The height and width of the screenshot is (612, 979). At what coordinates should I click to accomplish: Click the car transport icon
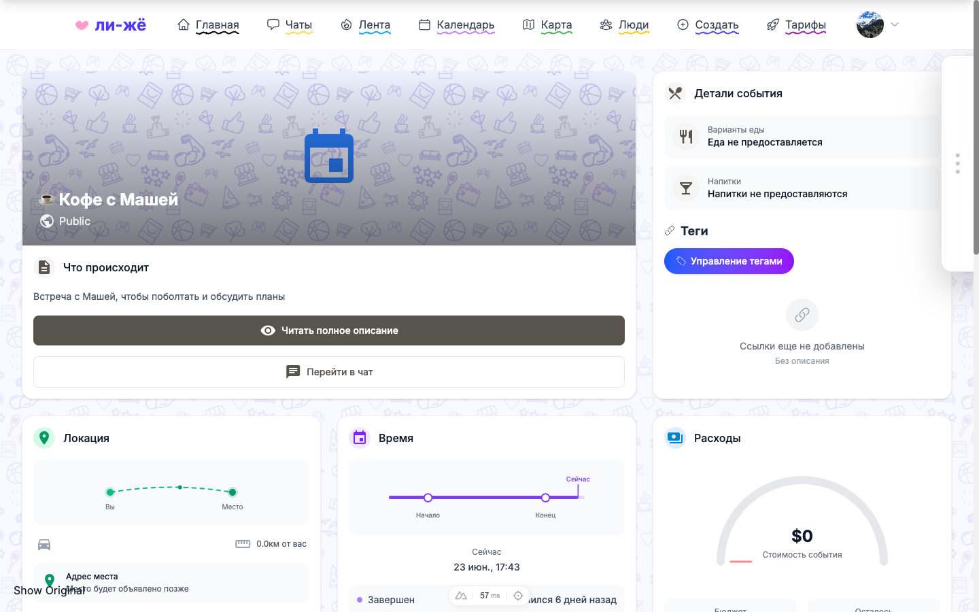click(x=44, y=544)
